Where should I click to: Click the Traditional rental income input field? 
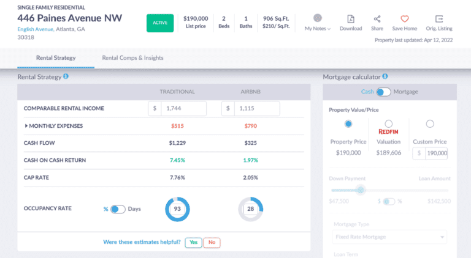[182, 109]
